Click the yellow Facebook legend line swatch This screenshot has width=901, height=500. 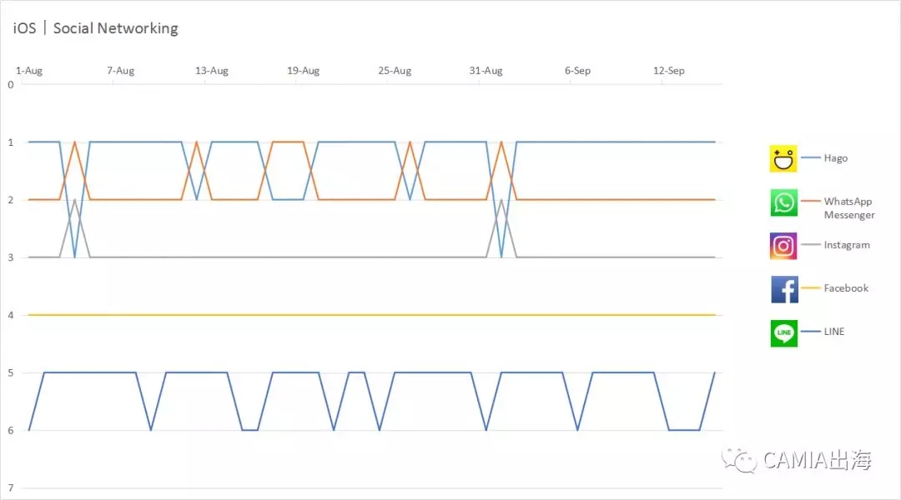click(811, 288)
